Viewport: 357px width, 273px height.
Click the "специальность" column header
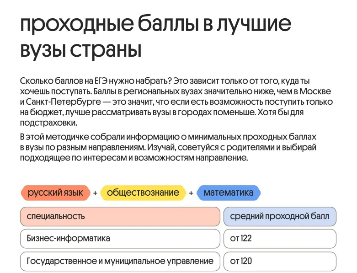point(120,216)
